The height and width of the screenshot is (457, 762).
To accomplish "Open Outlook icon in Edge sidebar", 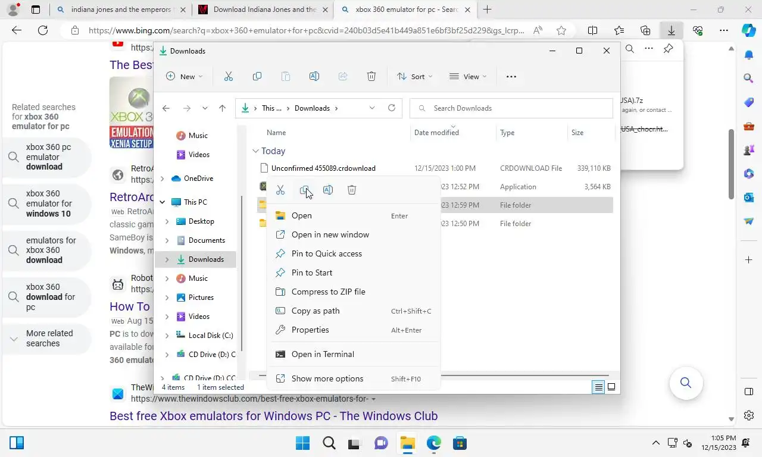I will click(x=749, y=197).
